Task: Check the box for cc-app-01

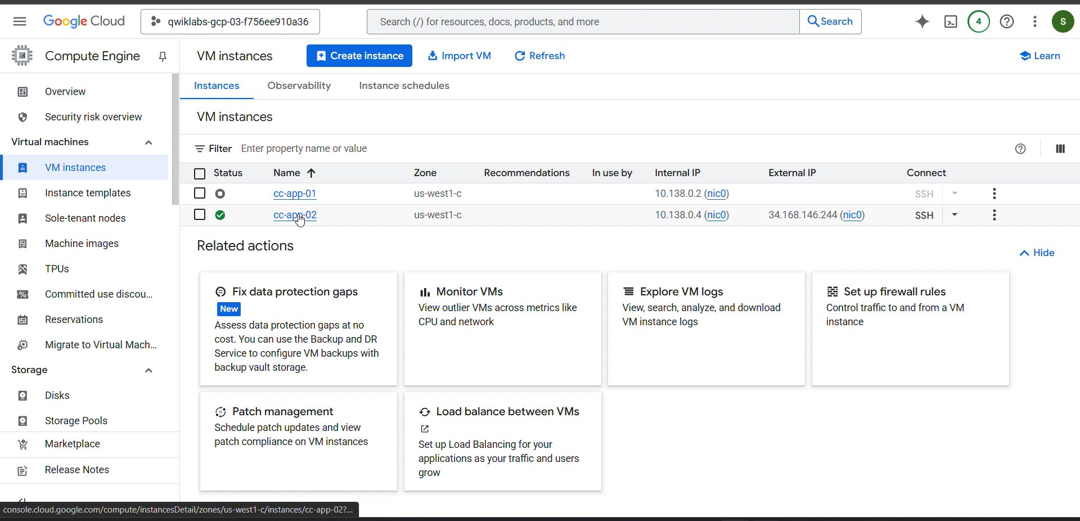Action: (x=200, y=194)
